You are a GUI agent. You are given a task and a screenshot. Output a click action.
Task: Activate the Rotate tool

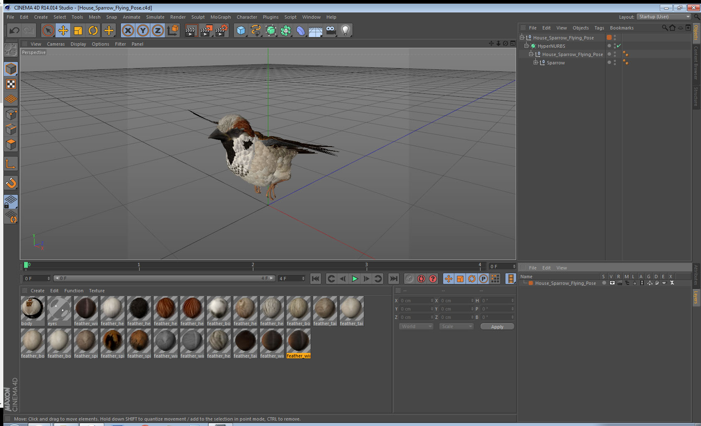pos(93,30)
